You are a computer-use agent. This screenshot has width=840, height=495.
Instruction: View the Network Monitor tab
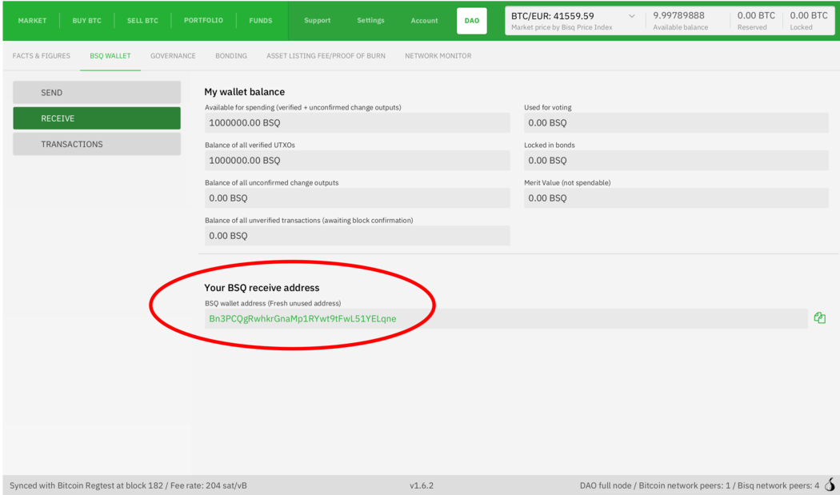[x=438, y=56]
